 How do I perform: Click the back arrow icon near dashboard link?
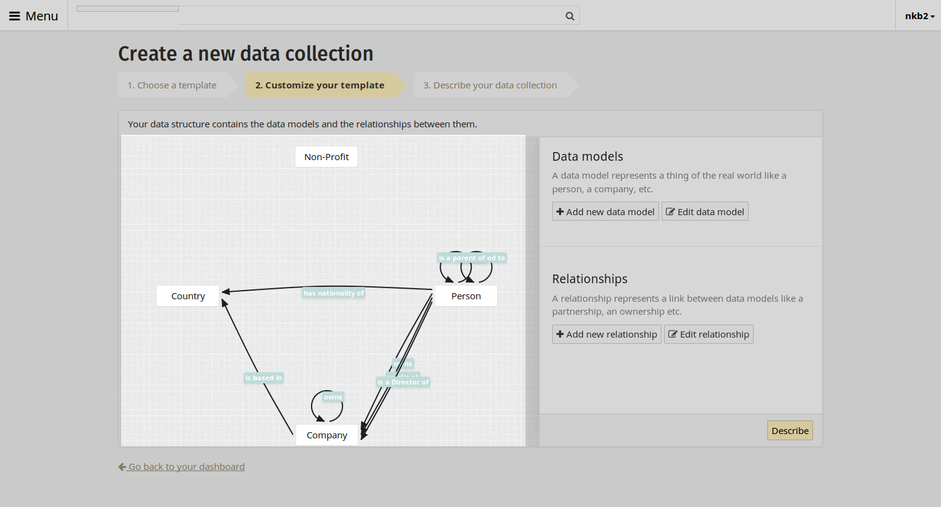pos(122,467)
